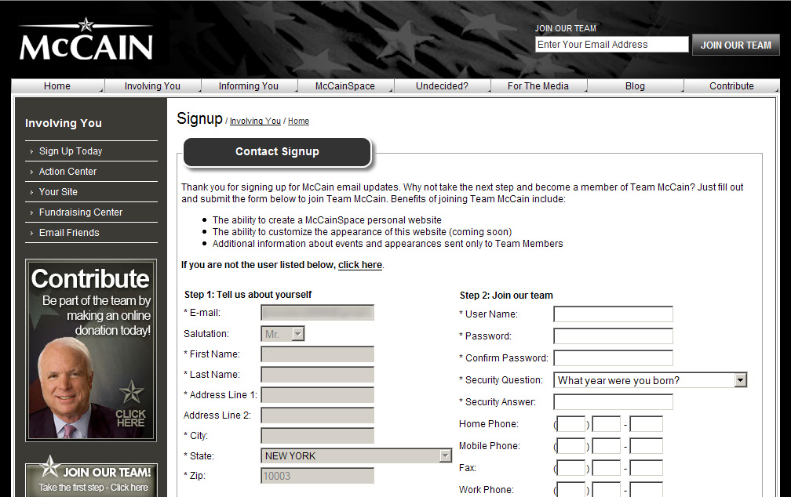Open For The Media section
791x497 pixels.
click(x=538, y=86)
